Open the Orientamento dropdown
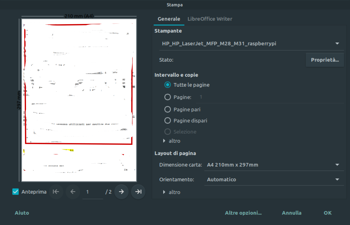The height and width of the screenshot is (225, 350). click(x=273, y=180)
